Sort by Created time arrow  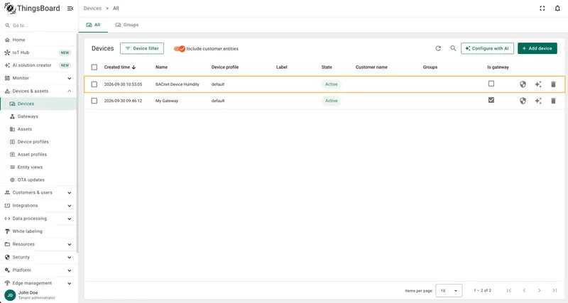[x=133, y=67]
